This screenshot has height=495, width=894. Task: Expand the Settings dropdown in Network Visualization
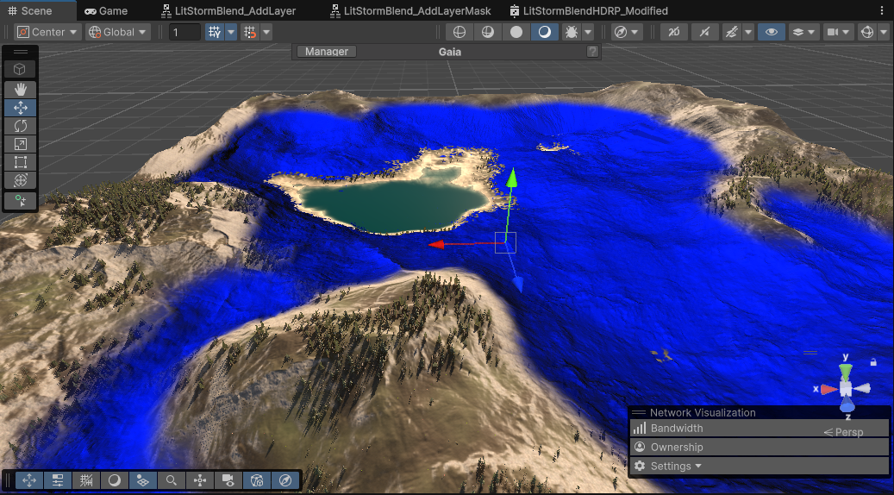click(676, 466)
